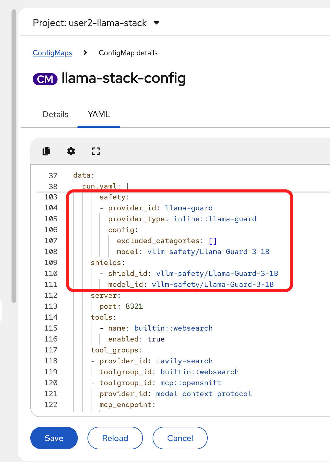Click the excluded_categories empty brackets
The height and width of the screenshot is (462, 330).
213,241
